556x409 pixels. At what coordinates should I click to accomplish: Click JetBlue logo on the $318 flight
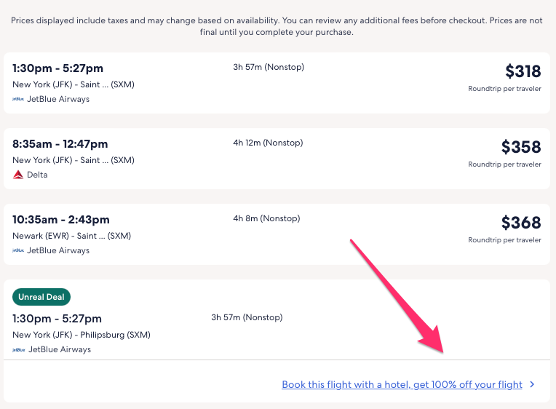18,99
